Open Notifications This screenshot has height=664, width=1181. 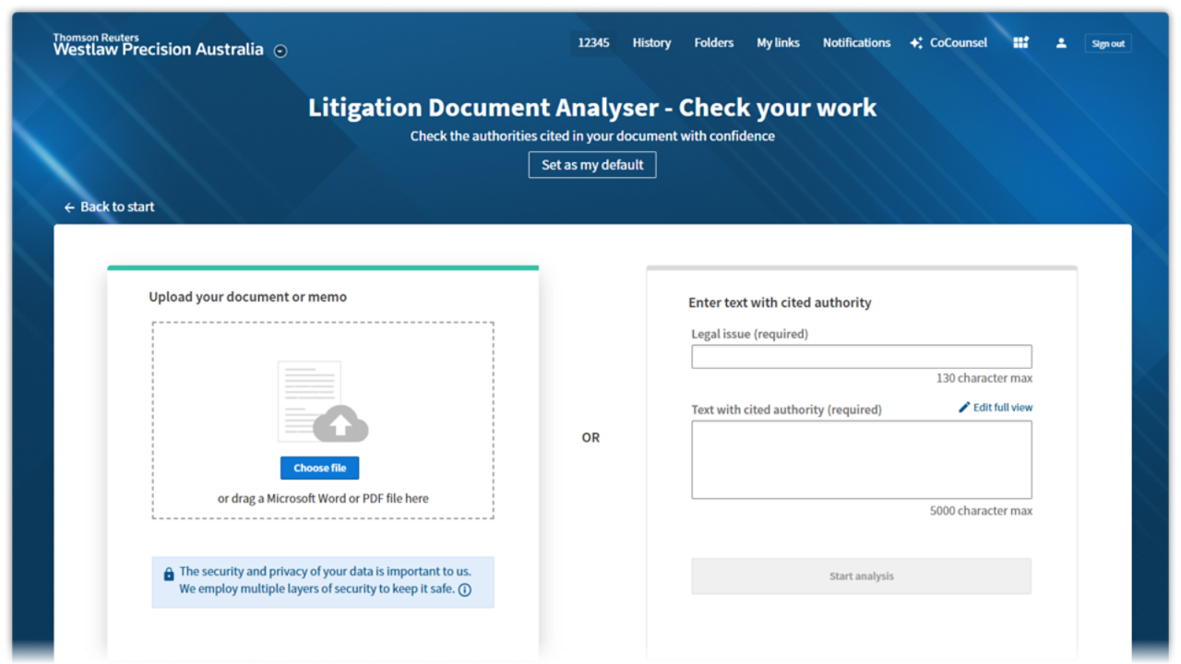[856, 42]
